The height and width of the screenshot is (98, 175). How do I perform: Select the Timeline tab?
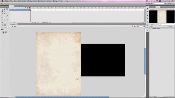point(12,6)
